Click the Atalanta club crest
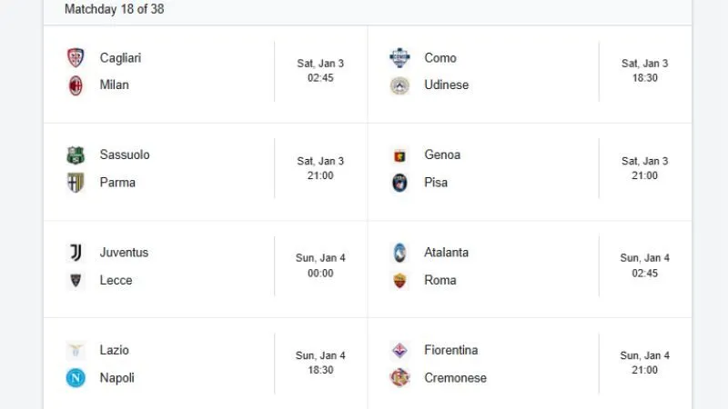This screenshot has width=728, height=409. click(x=400, y=253)
